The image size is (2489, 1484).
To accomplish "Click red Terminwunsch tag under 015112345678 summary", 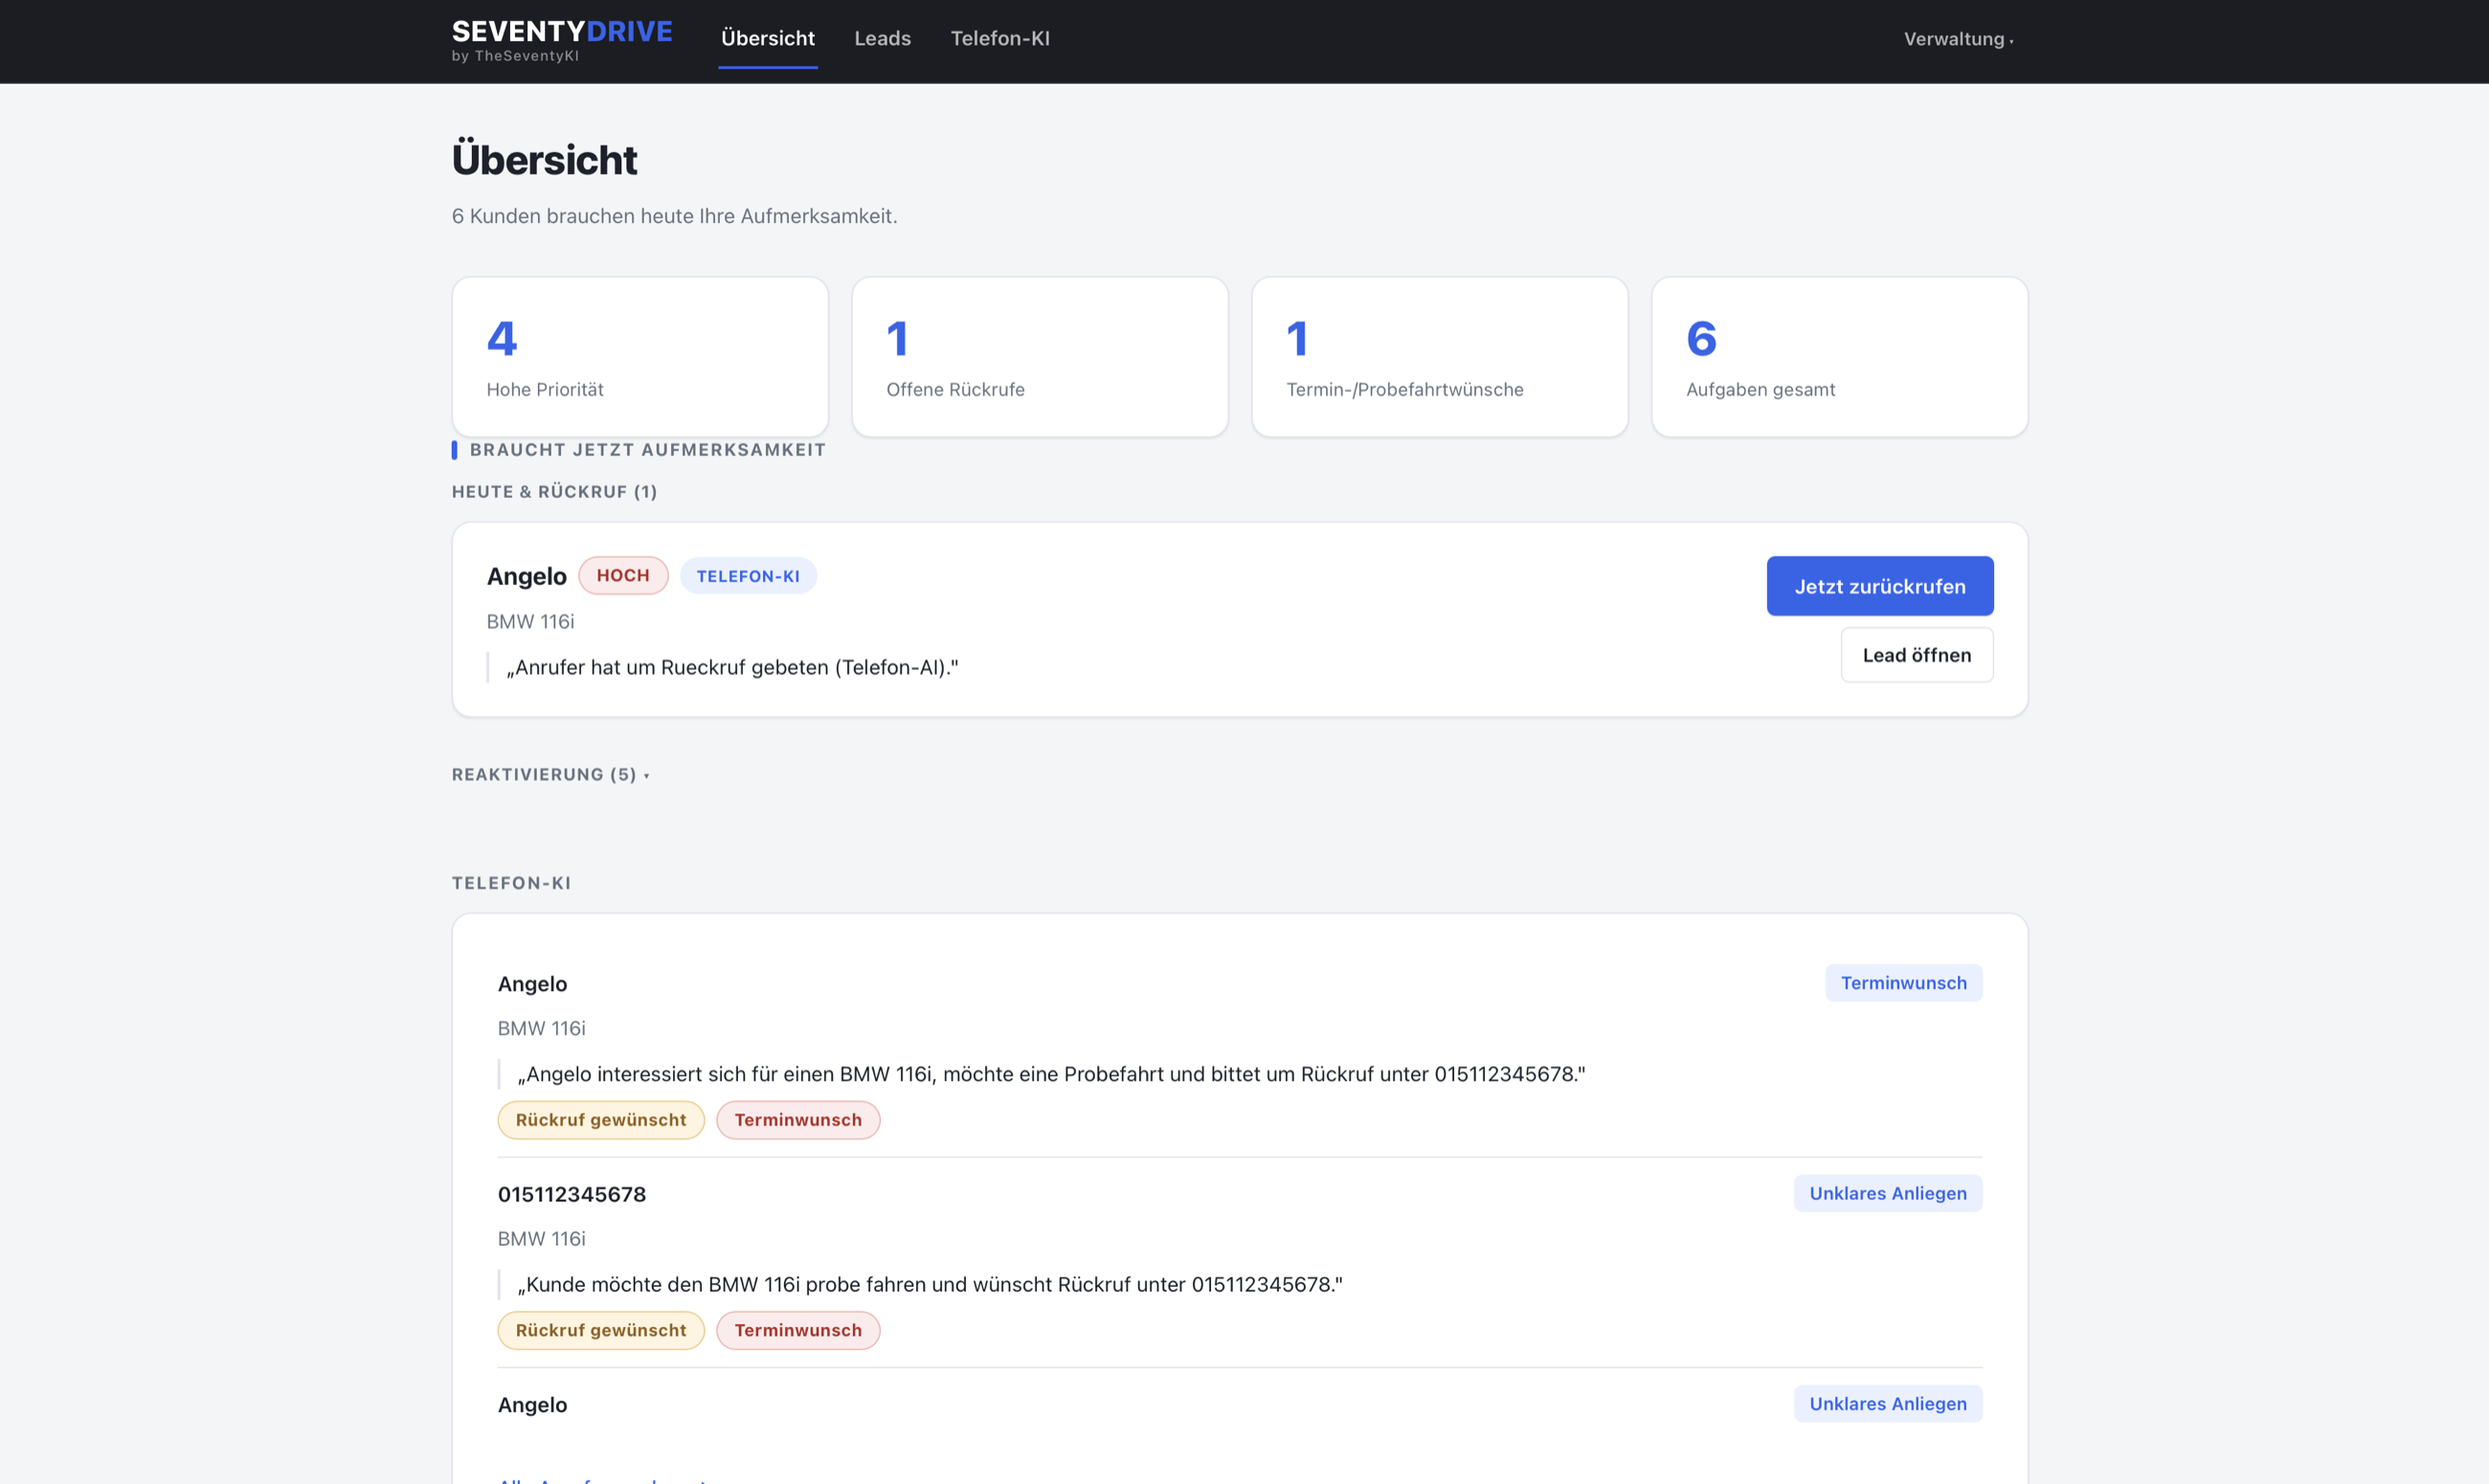I will point(797,1330).
